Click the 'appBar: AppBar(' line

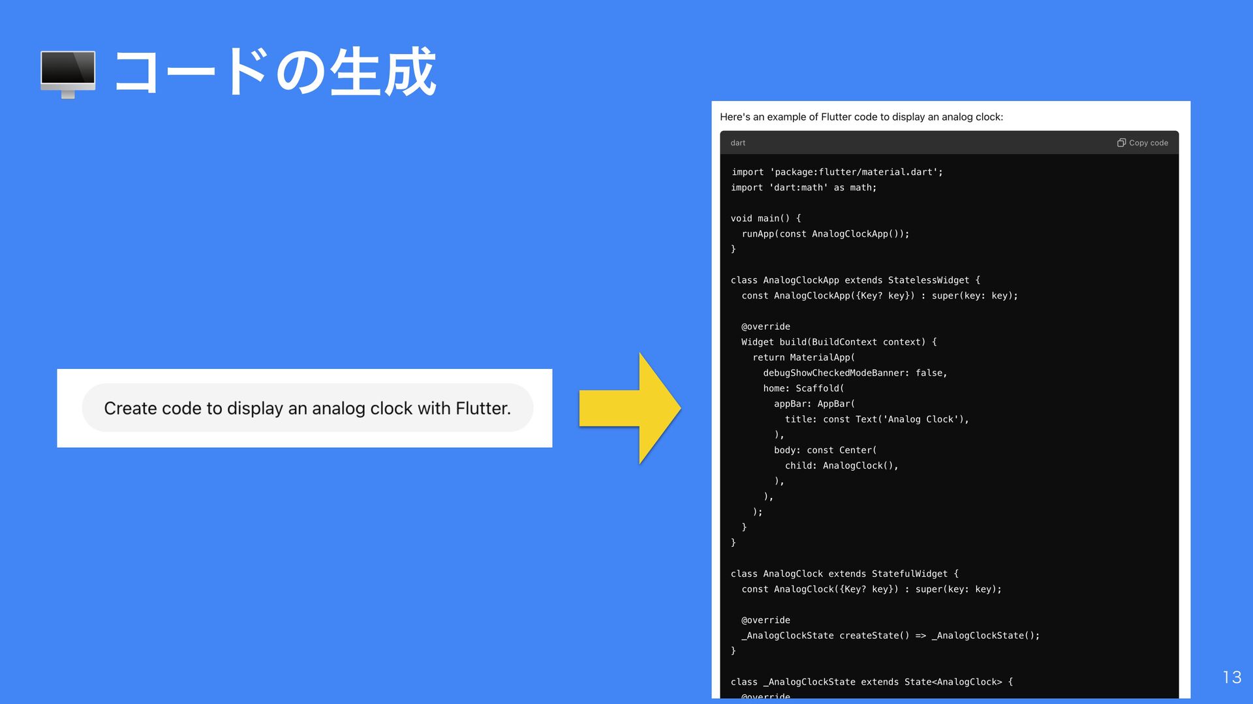click(x=814, y=404)
